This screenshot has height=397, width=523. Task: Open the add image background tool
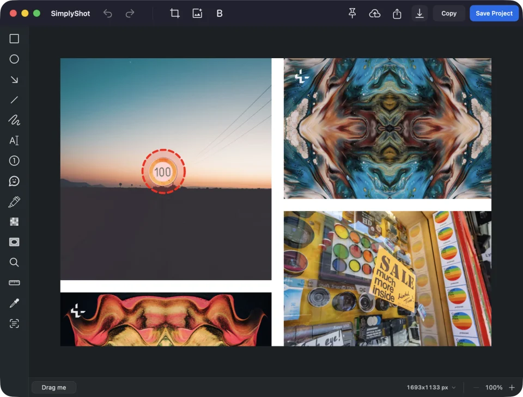197,13
